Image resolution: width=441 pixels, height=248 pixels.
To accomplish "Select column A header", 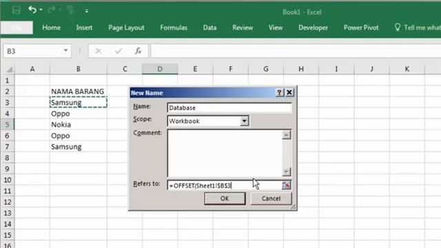I will (32, 69).
